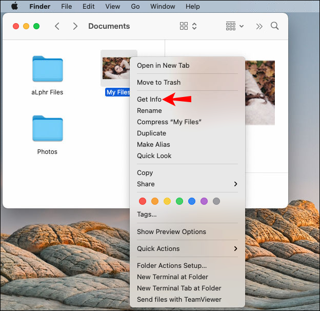Apply the gray tag color
This screenshot has width=320, height=311.
[216, 201]
